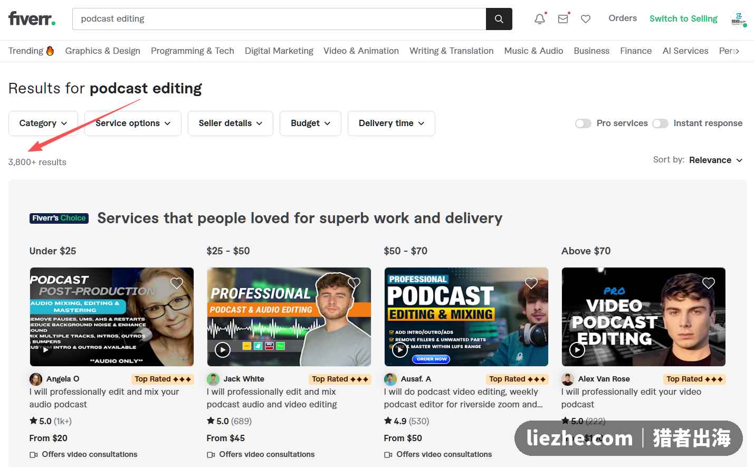Open the Podcast Editing & Mixing thumbnail
This screenshot has width=754, height=467.
466,317
